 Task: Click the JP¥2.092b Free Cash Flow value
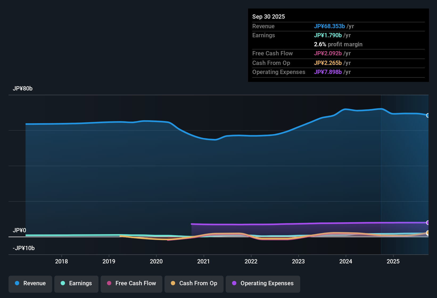coord(328,53)
